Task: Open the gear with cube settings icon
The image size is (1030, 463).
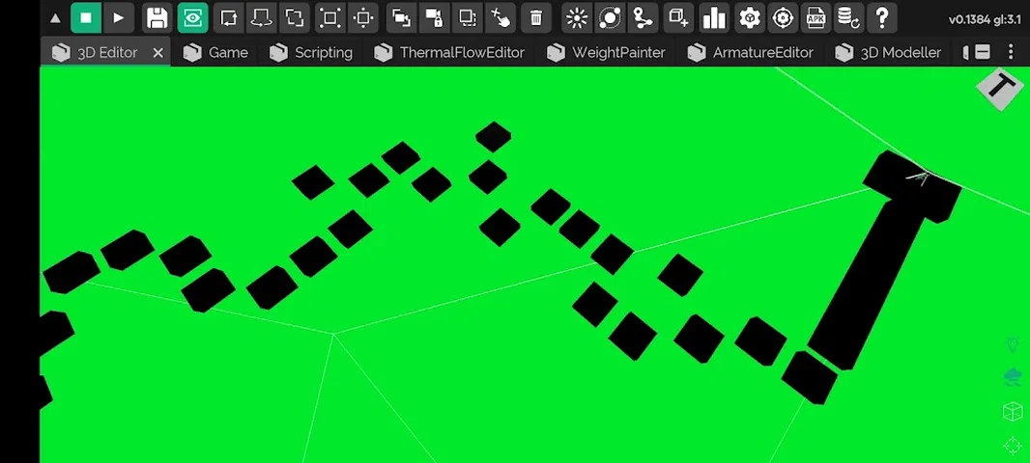Action: point(749,17)
